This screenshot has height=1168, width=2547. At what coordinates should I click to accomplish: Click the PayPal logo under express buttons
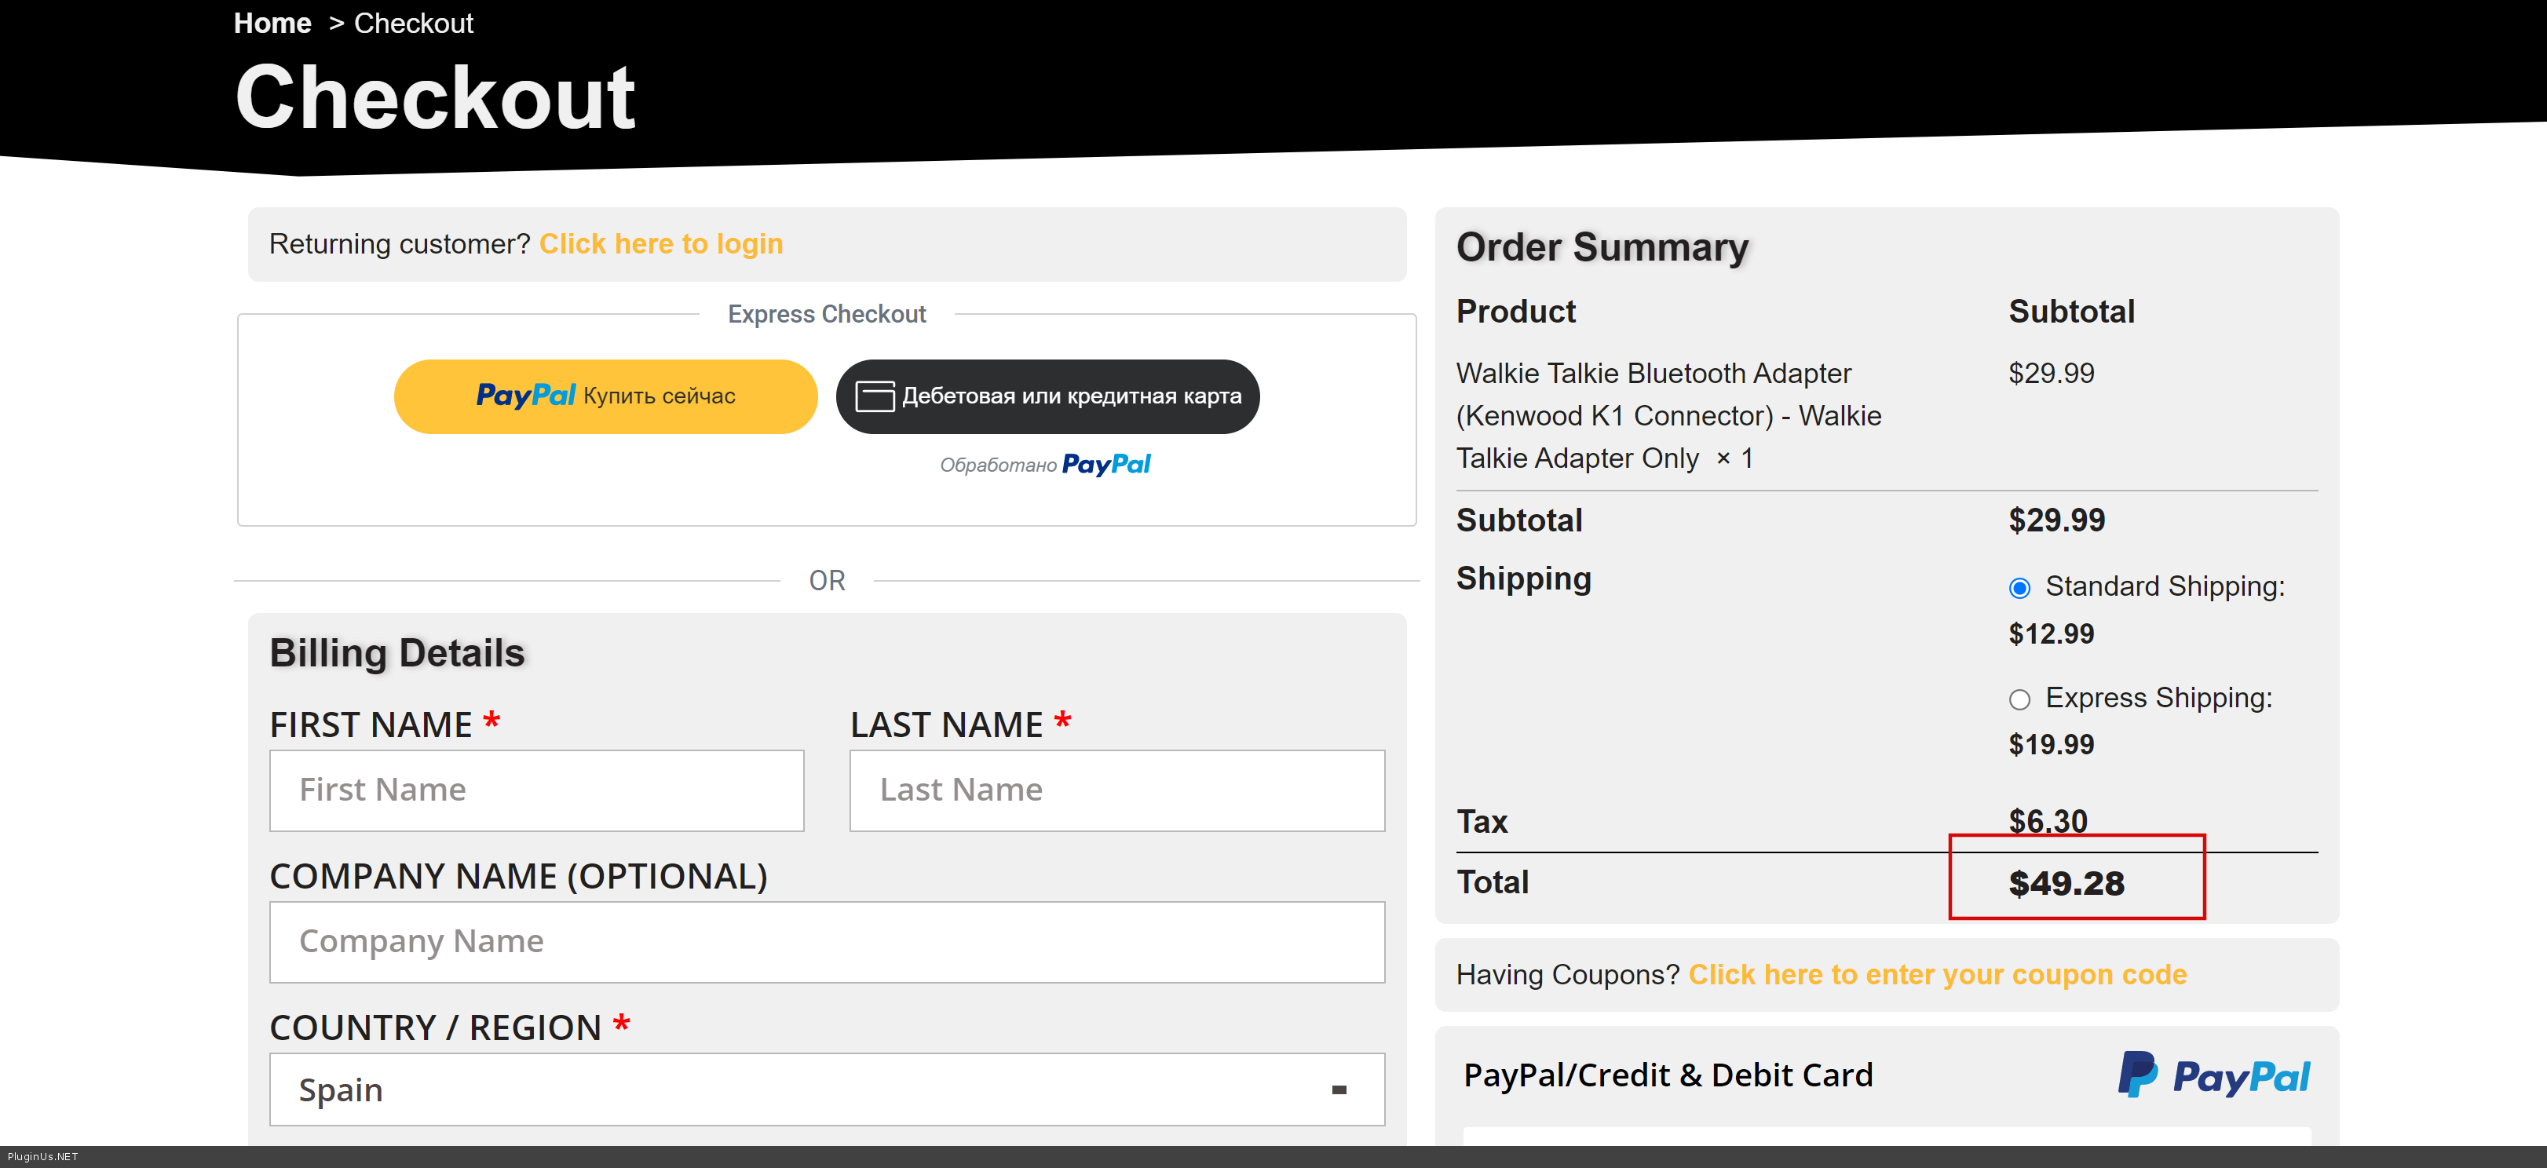pyautogui.click(x=1105, y=465)
